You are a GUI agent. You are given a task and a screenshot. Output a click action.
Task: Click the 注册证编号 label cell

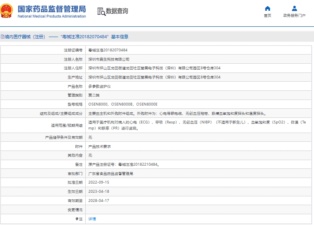click(x=43, y=50)
